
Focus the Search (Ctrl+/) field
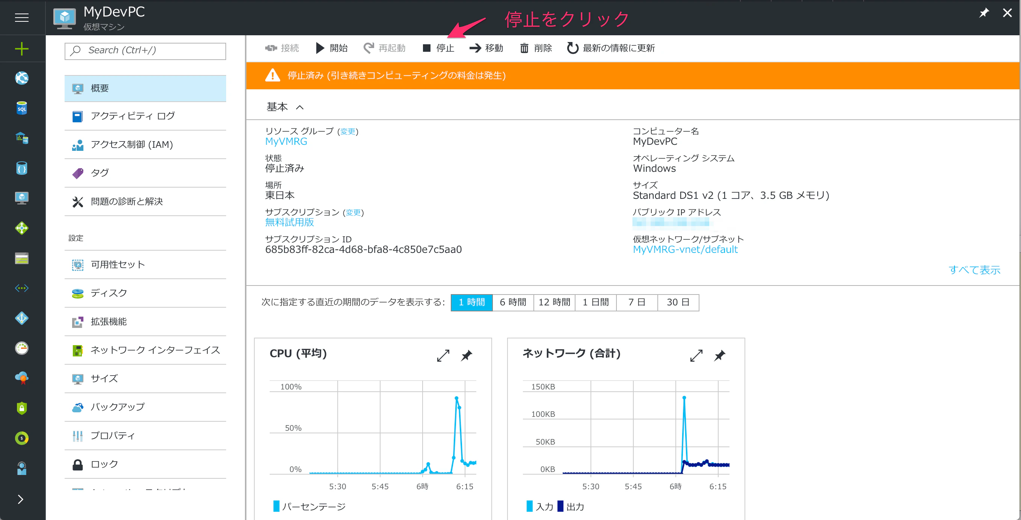[145, 51]
